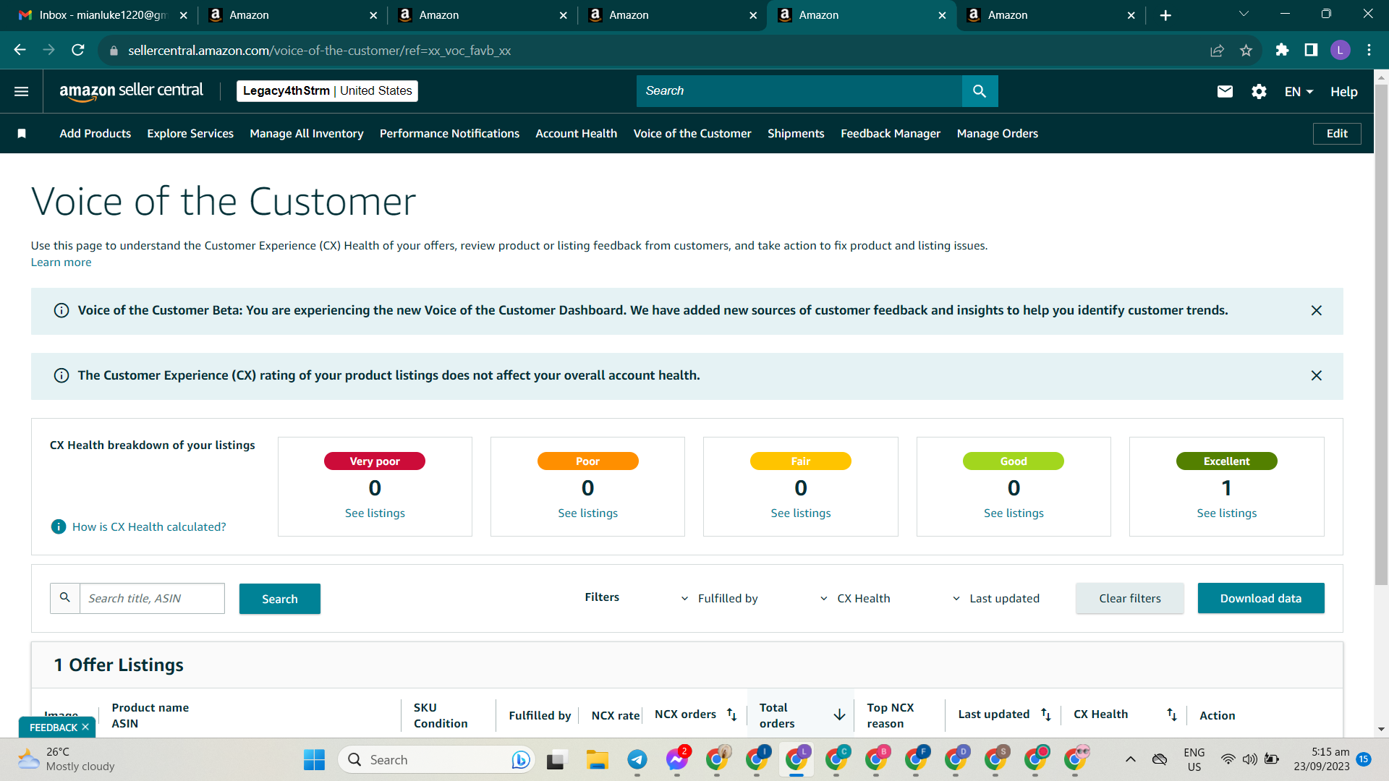The height and width of the screenshot is (781, 1389).
Task: Open How is CX Health calculated link
Action: [149, 526]
